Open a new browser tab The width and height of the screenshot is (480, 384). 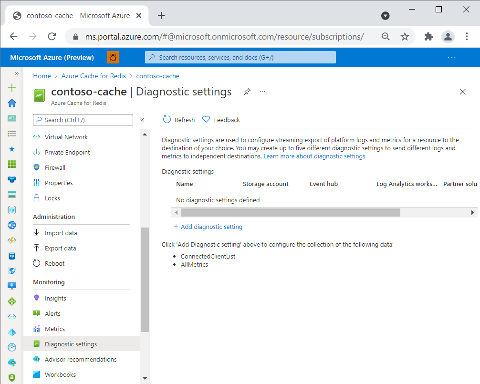click(x=161, y=16)
